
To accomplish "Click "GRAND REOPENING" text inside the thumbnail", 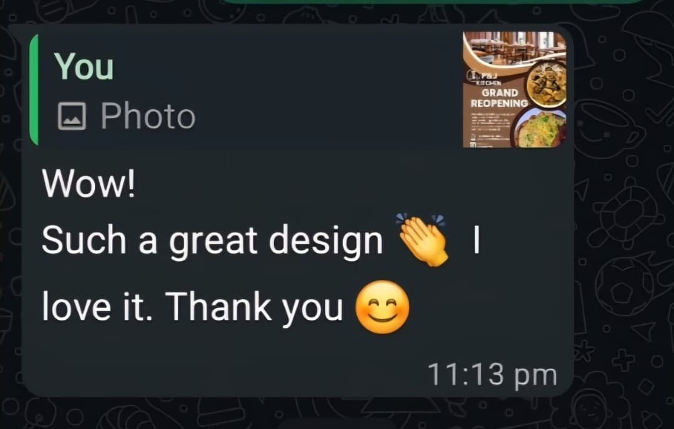I will coord(499,98).
